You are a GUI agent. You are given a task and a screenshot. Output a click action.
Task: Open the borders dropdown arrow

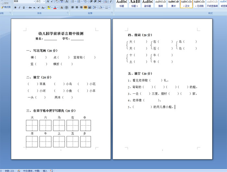[109, 7]
